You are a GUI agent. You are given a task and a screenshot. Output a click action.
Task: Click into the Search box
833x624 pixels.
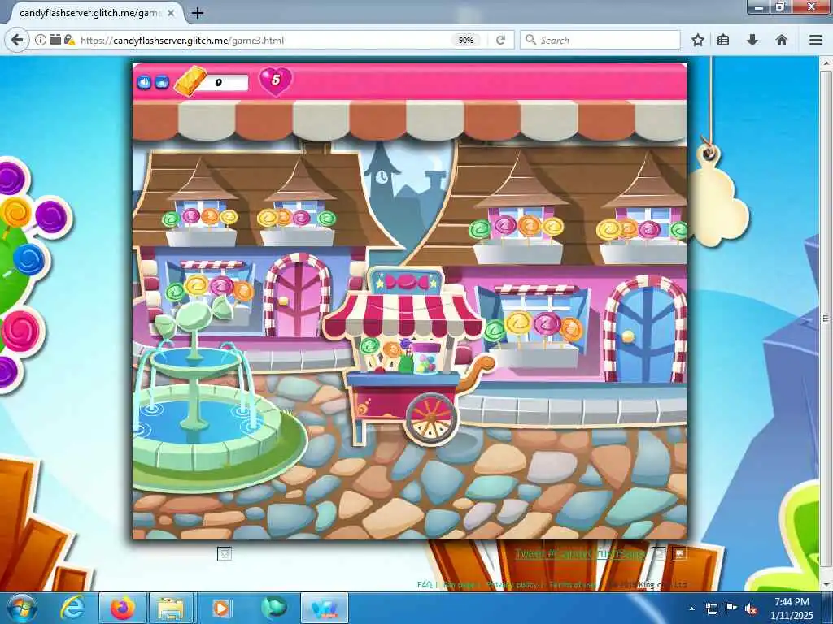(x=600, y=41)
